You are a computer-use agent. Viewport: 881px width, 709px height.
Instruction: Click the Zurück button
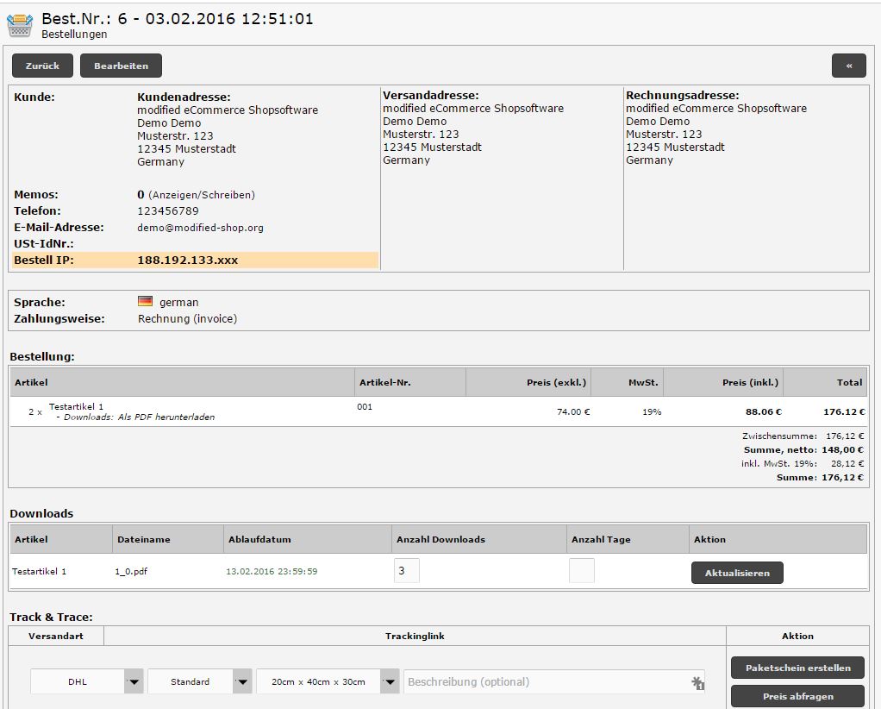click(42, 66)
